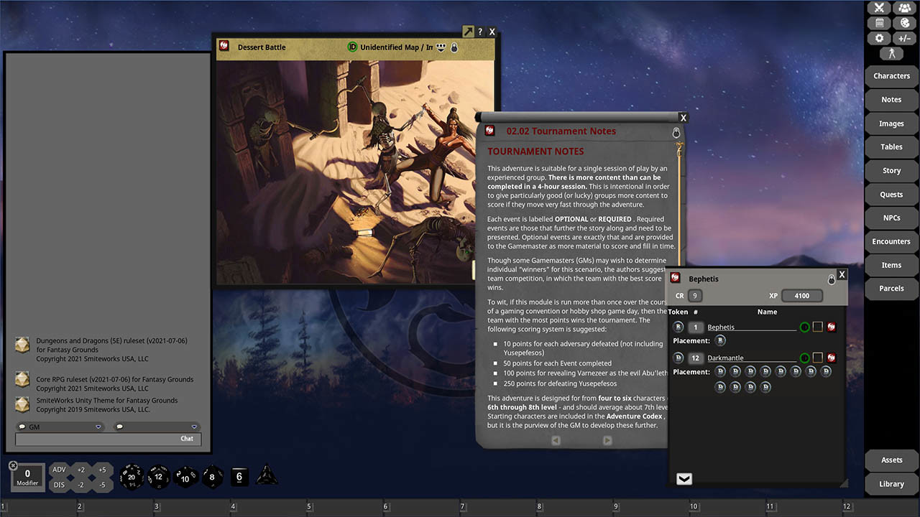Open the Characters panel
920x517 pixels.
pyautogui.click(x=891, y=75)
